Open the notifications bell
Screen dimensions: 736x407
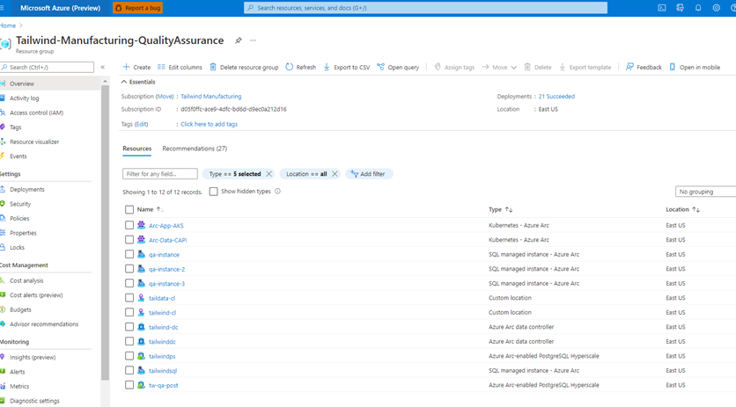tap(698, 8)
